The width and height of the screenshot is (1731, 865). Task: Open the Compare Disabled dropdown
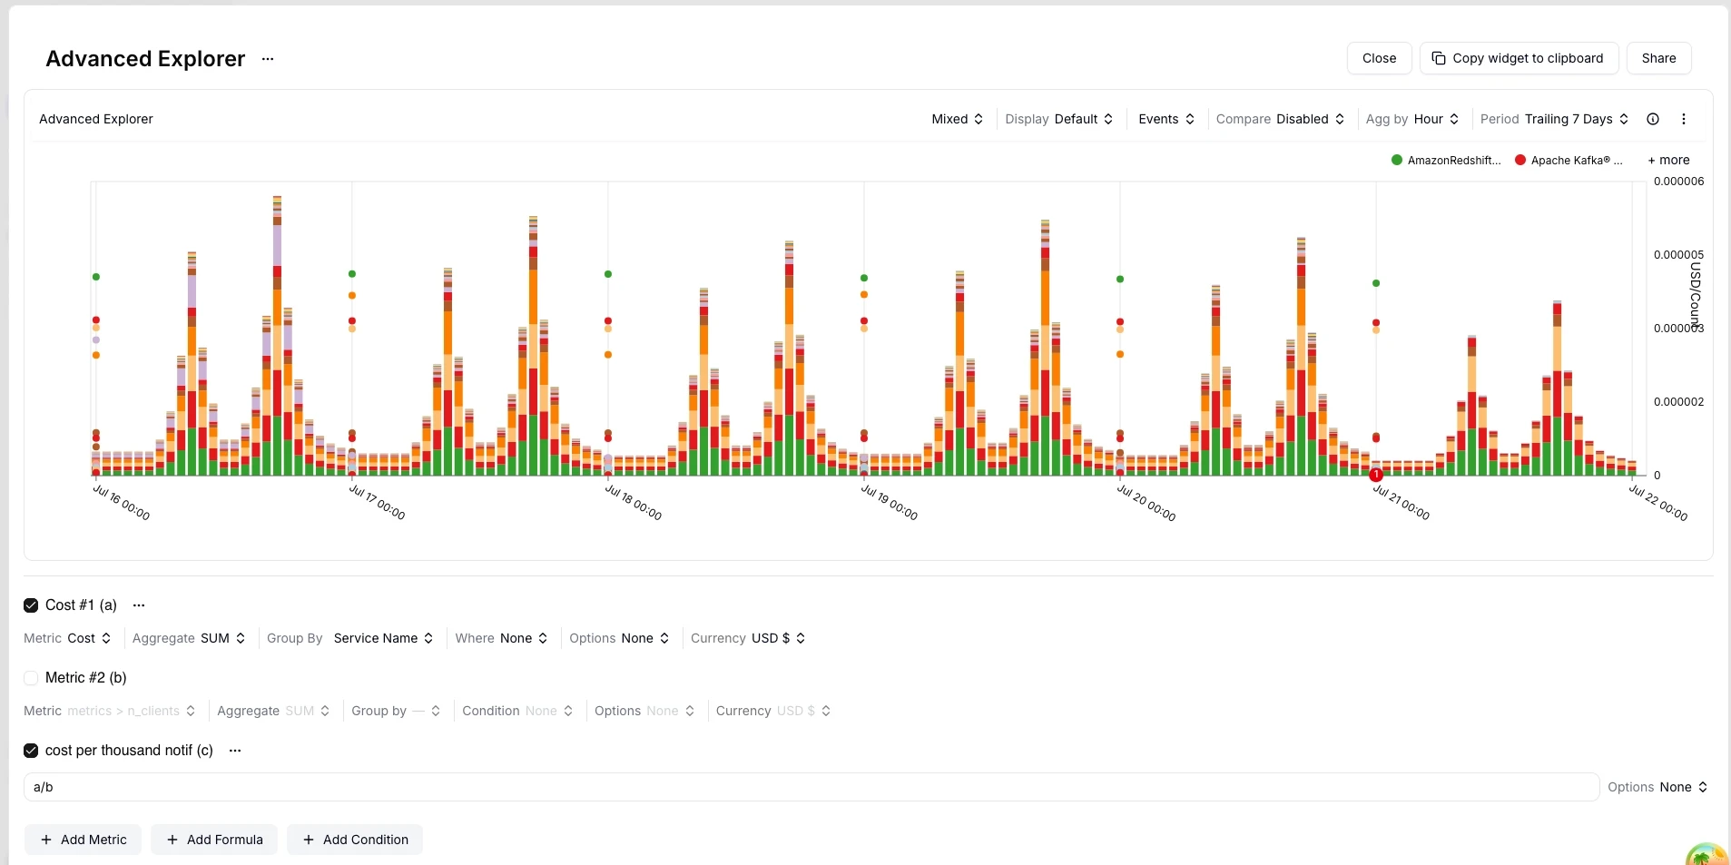pyautogui.click(x=1280, y=119)
